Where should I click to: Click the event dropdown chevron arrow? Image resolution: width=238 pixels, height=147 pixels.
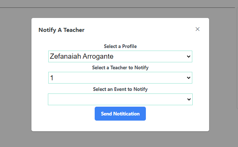click(189, 99)
